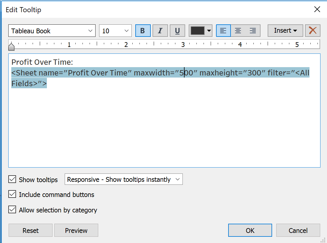This screenshot has width=327, height=243.
Task: Toggle Italic formatting button
Action: tap(160, 31)
